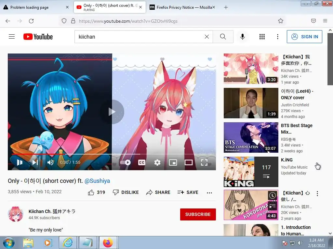Open the K.iNG playlist thumbnail
333x249 pixels.
click(x=251, y=172)
